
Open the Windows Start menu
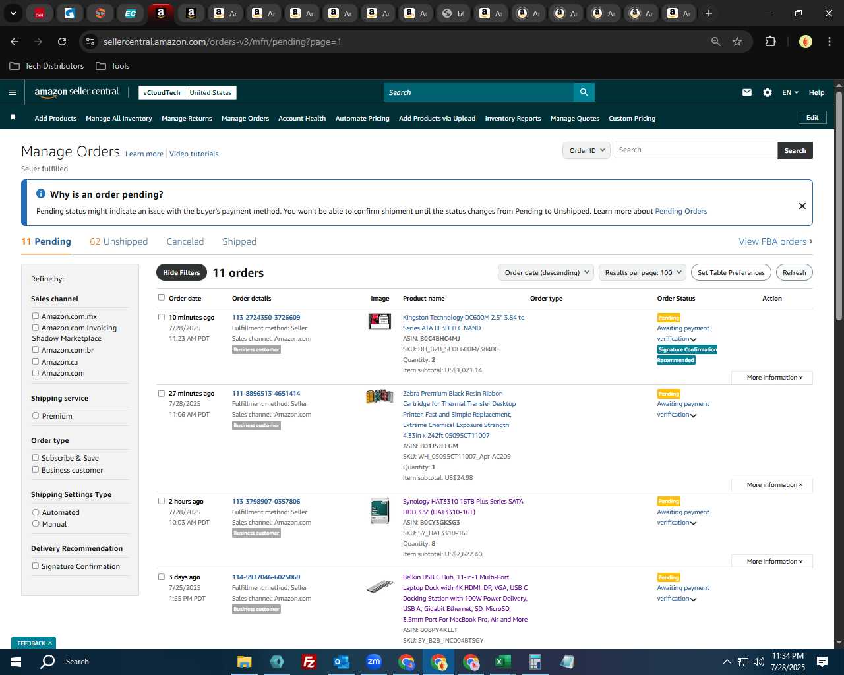tap(16, 662)
